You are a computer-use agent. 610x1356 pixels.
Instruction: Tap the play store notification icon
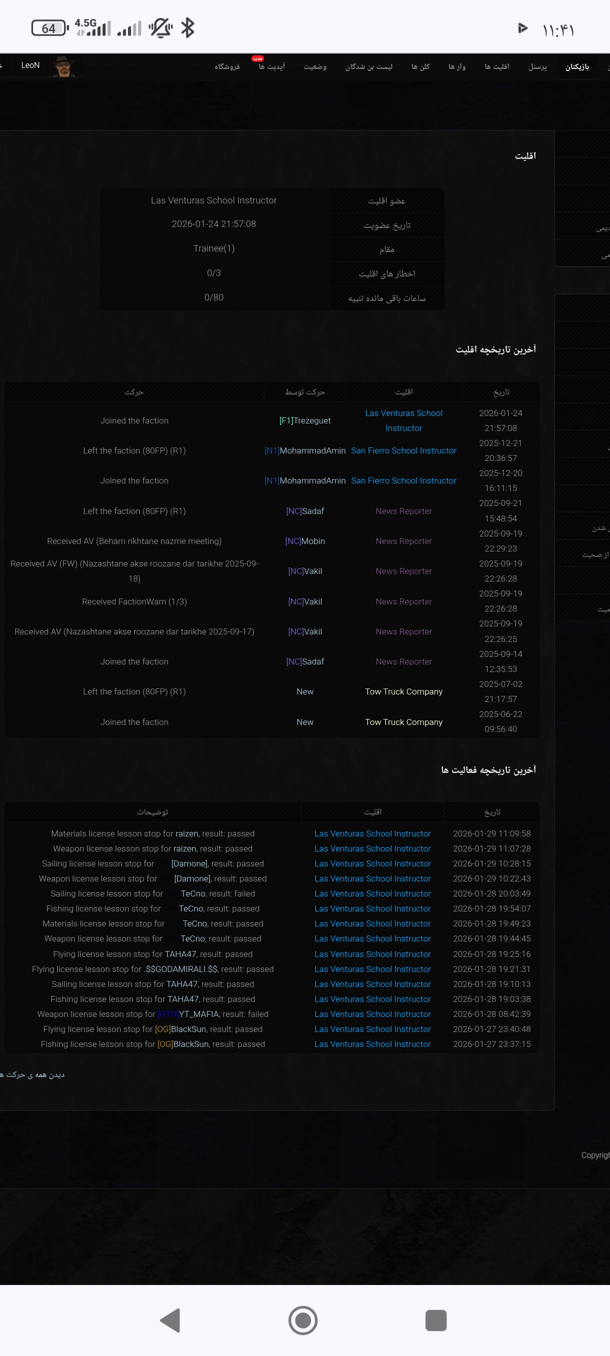[522, 28]
